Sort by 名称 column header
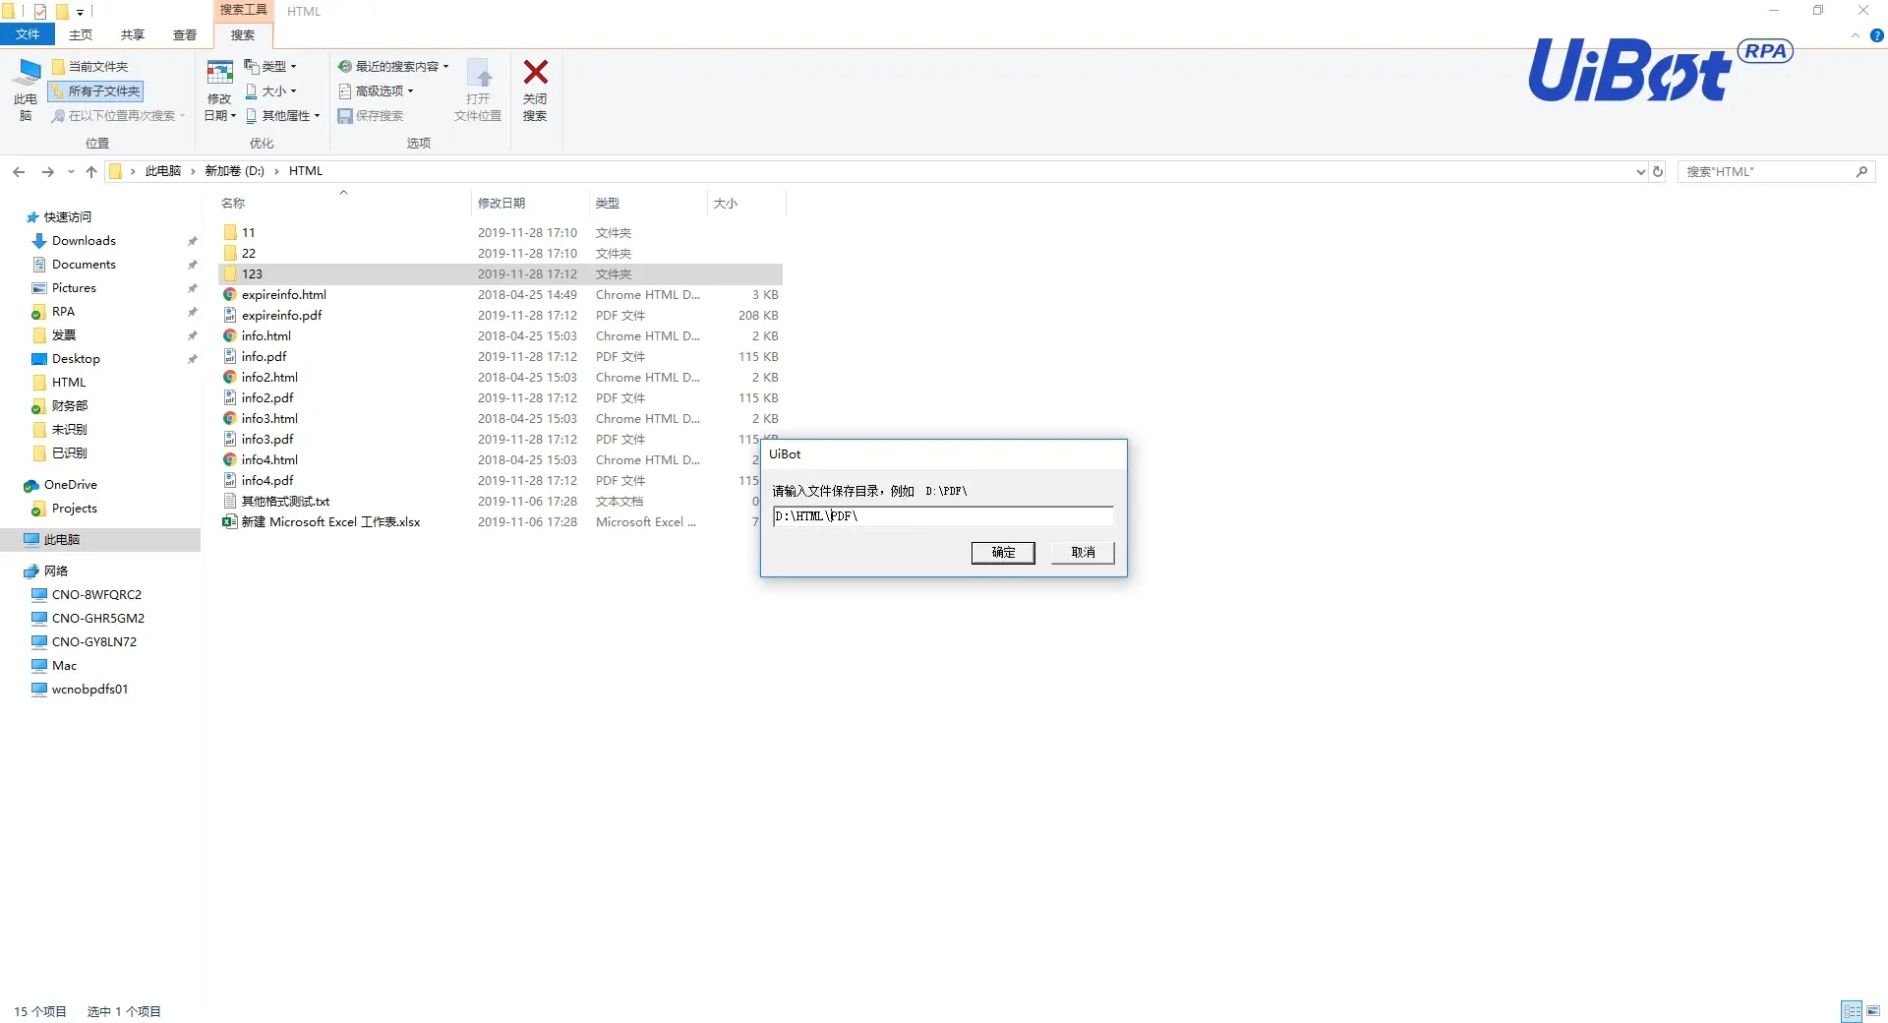Viewport: 1888px width, 1023px height. 233,203
